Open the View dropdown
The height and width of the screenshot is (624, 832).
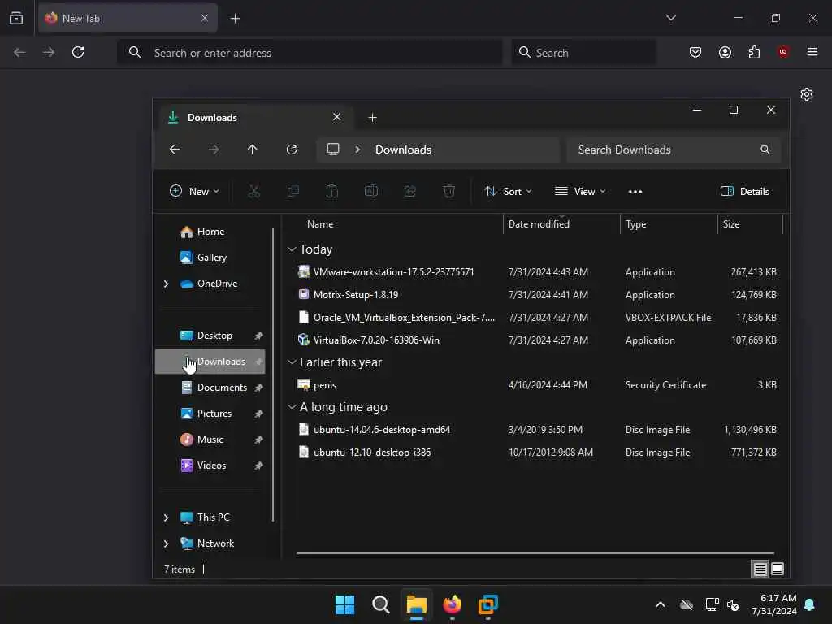[580, 192]
